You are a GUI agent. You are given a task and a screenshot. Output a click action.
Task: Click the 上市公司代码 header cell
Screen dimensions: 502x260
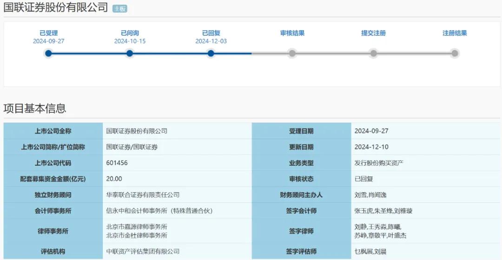[53, 163]
